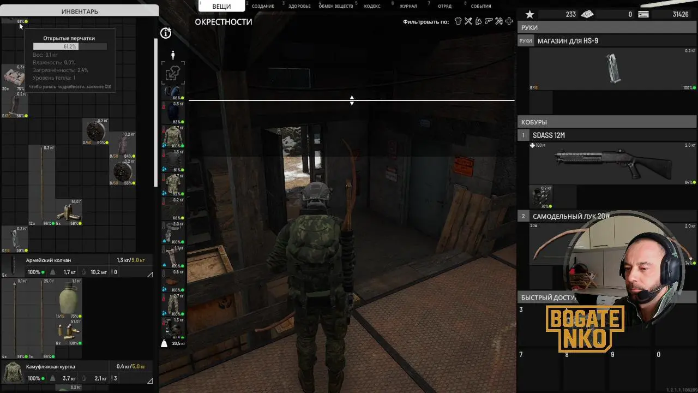Select the equipped camo pants weighing 2,7 кг
Image resolution: width=698 pixels, height=393 pixels.
coord(173,305)
